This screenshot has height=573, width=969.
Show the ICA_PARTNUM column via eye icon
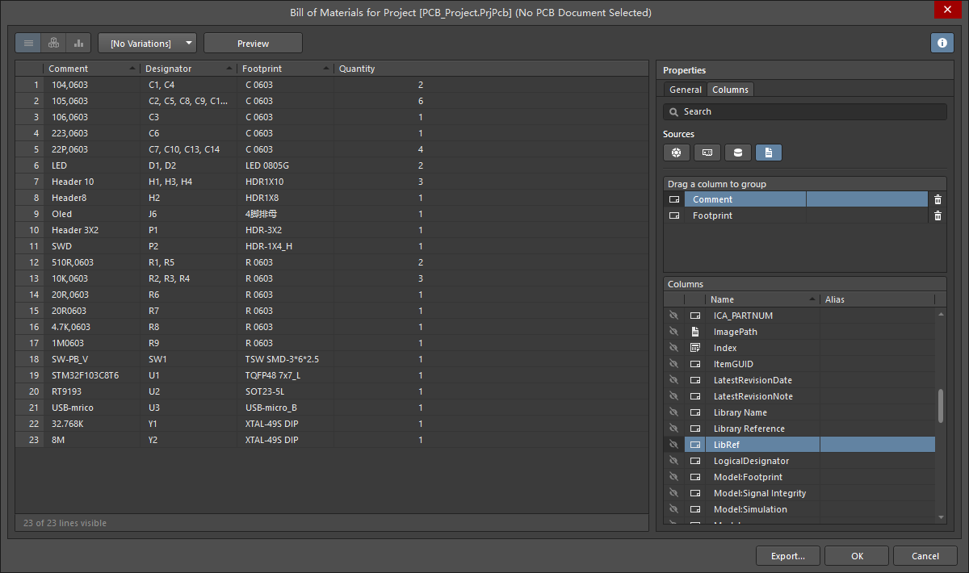click(673, 316)
